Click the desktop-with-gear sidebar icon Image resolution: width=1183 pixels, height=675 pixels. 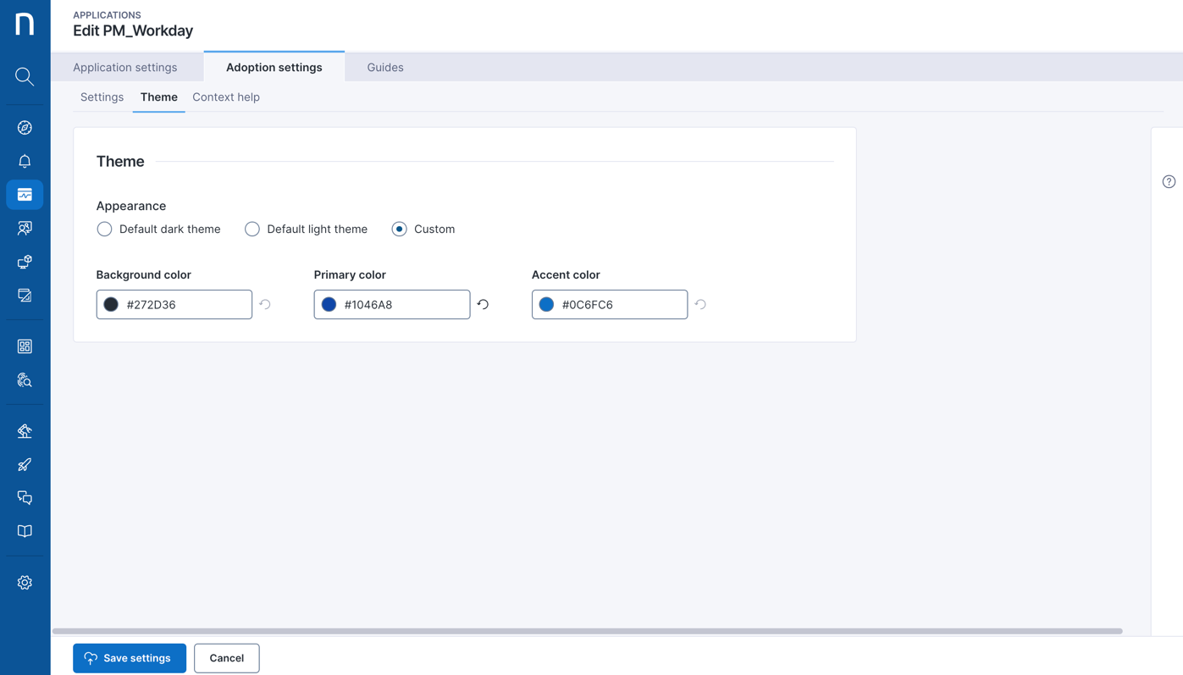click(25, 261)
